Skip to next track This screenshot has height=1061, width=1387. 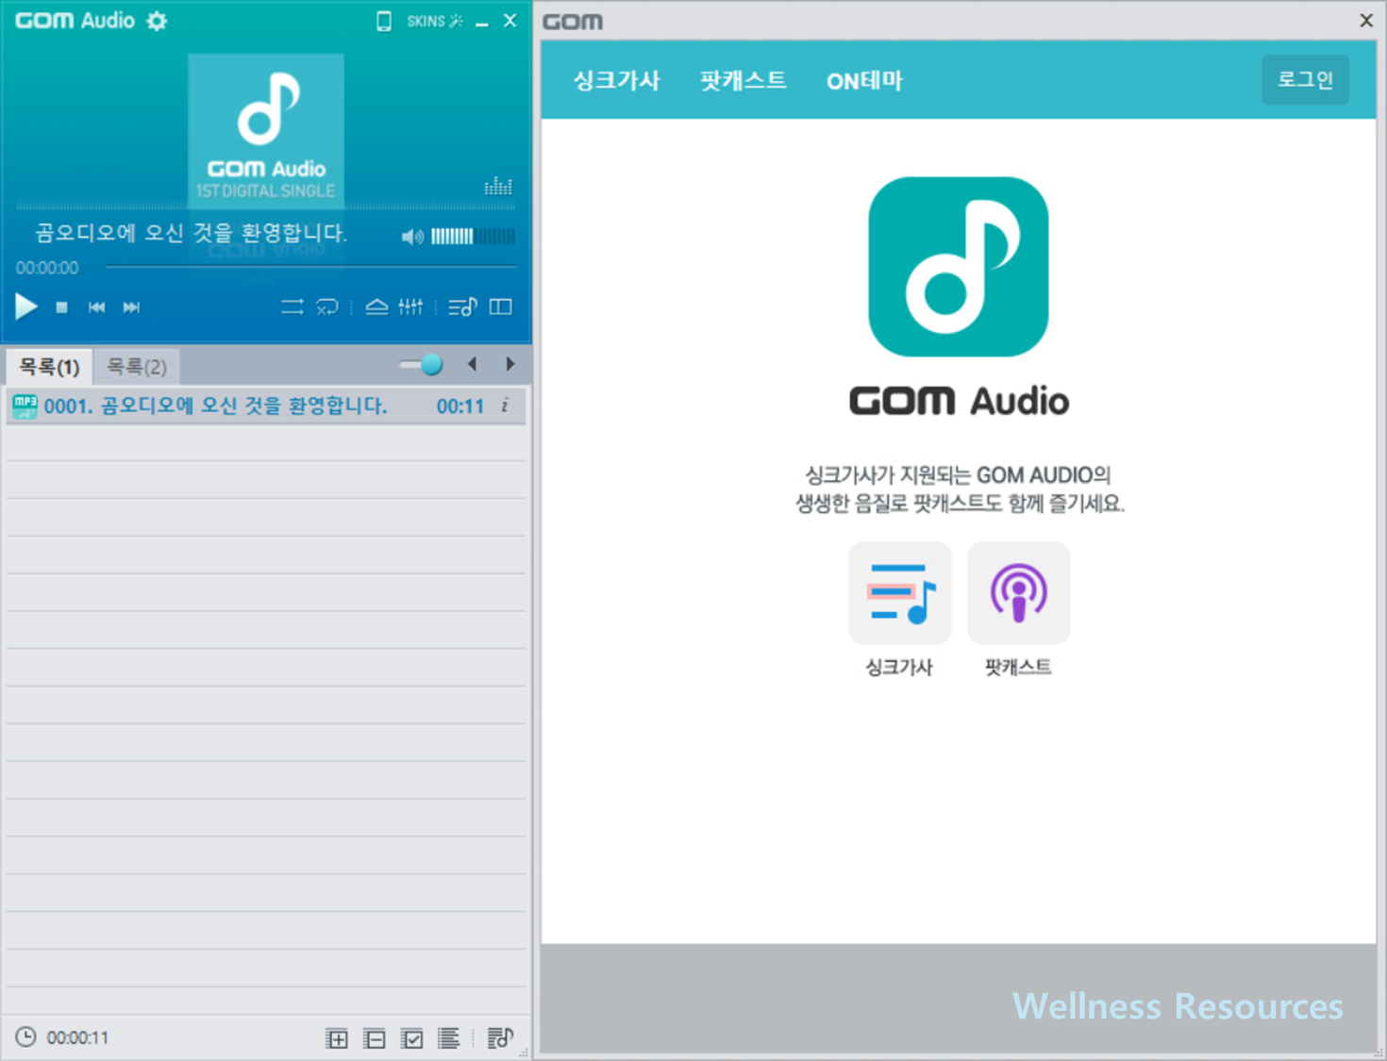pos(131,307)
